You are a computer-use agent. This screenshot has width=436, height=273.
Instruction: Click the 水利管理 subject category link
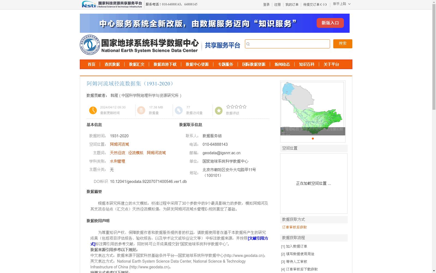coord(117,161)
